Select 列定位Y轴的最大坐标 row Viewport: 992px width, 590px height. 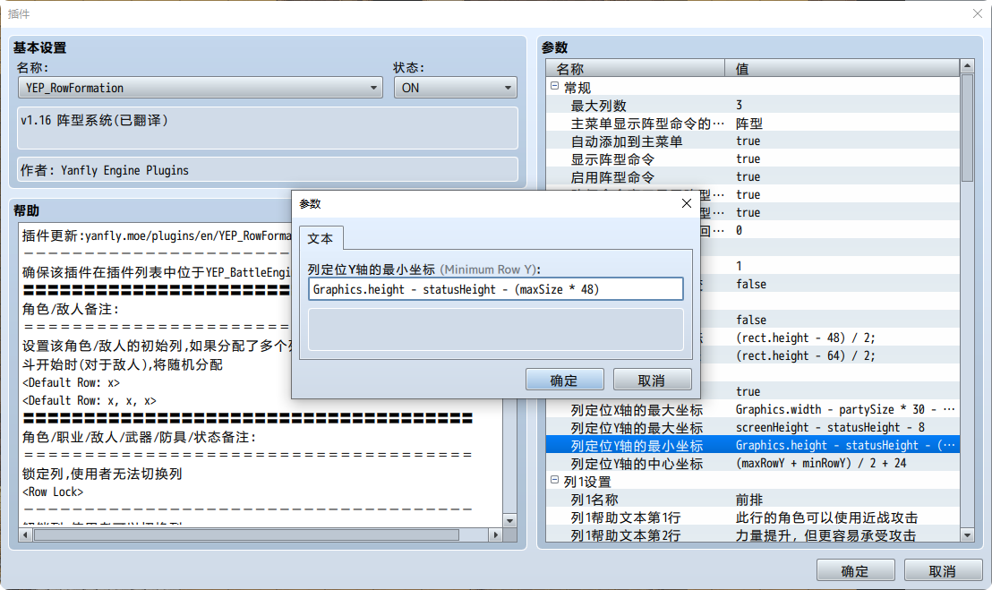tap(753, 427)
